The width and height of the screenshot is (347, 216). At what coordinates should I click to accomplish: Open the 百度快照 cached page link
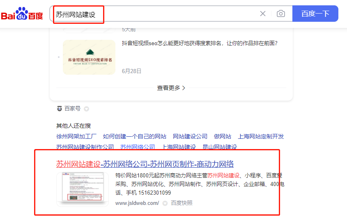tap(182, 203)
